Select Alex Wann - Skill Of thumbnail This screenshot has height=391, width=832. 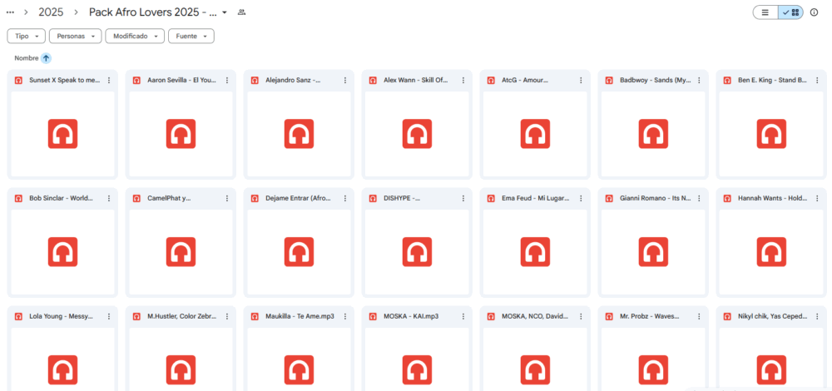click(417, 134)
